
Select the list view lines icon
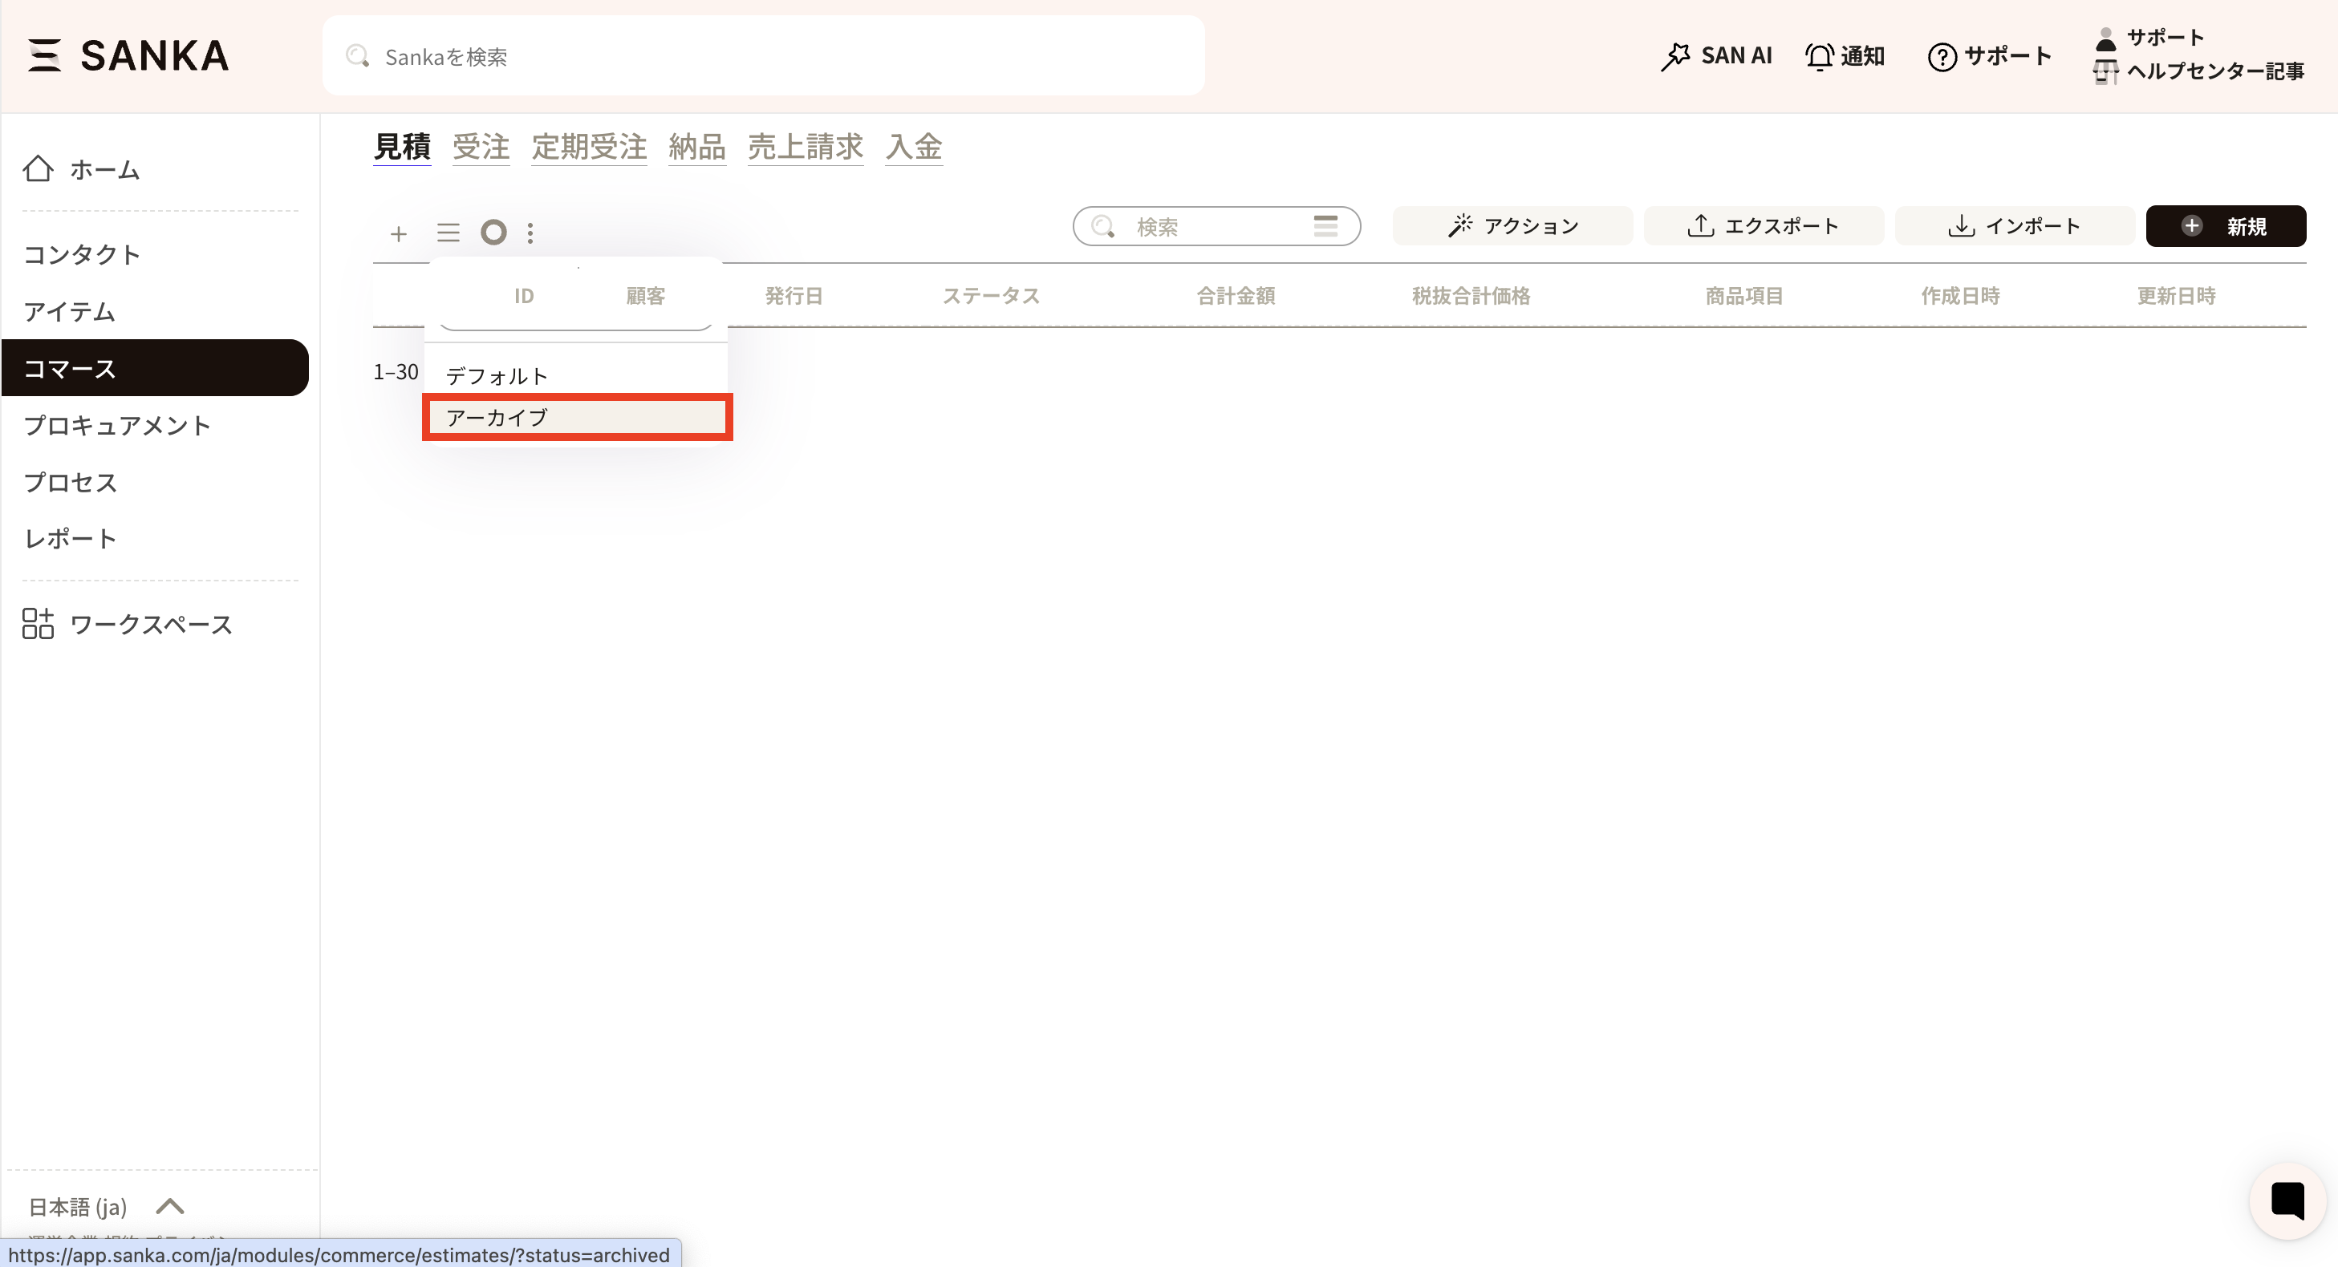[449, 233]
